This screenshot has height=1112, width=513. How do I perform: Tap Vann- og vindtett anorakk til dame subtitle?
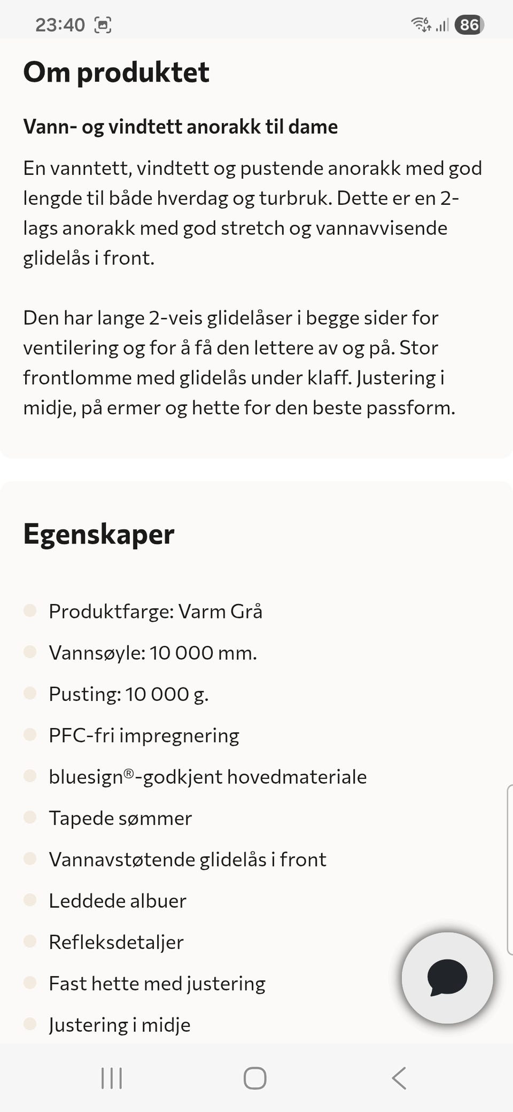tap(181, 127)
